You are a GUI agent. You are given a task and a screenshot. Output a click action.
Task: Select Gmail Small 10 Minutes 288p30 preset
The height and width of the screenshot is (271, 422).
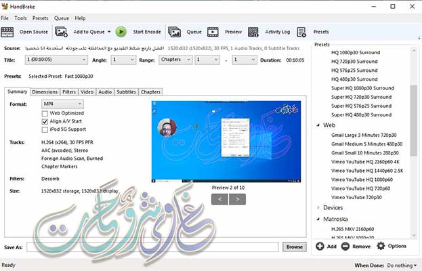coord(365,153)
